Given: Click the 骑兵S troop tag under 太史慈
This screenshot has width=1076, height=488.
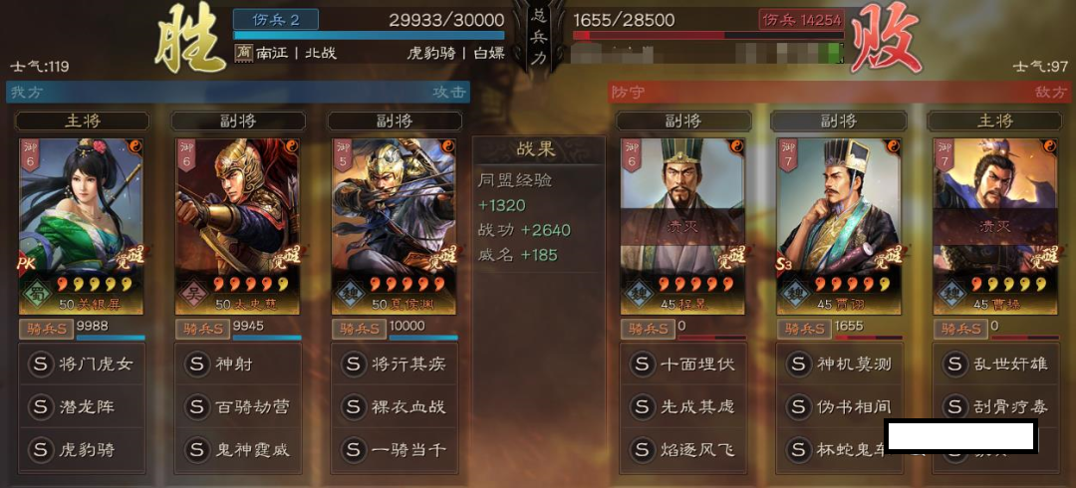Looking at the screenshot, I should point(201,330).
